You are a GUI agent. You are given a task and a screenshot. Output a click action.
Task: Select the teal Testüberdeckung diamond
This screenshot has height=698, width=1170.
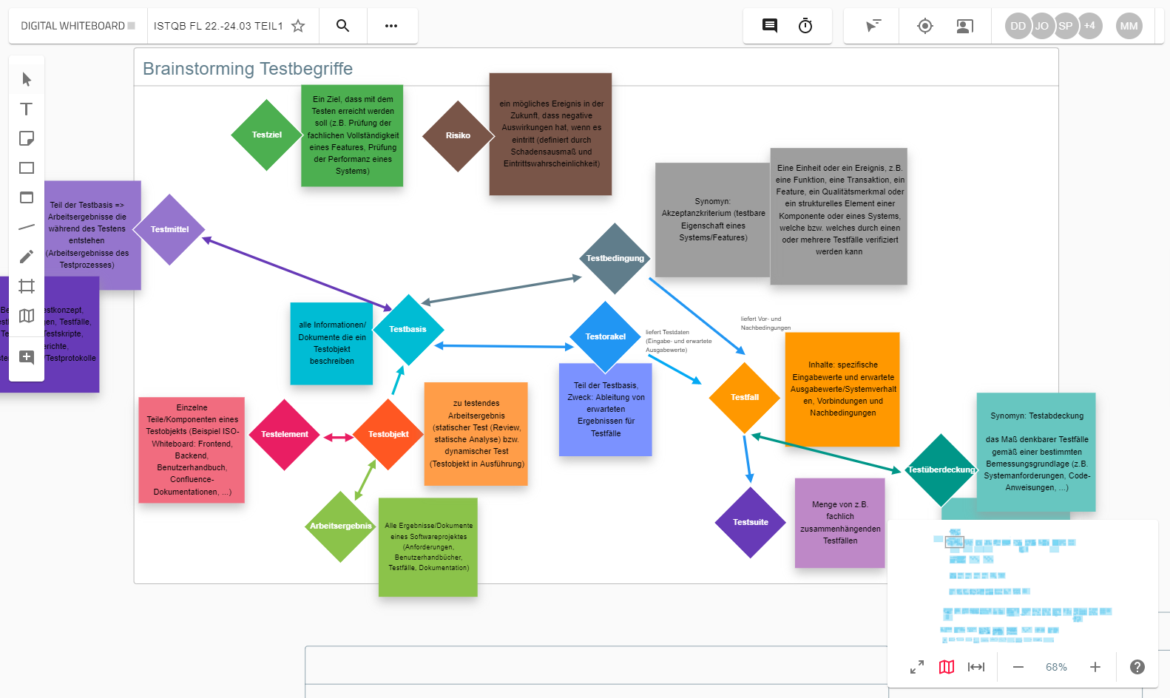tap(941, 470)
